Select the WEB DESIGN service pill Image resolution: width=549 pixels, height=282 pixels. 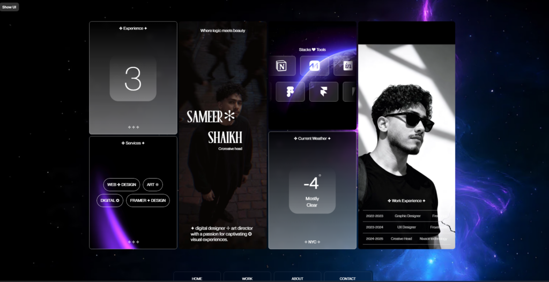coord(122,185)
